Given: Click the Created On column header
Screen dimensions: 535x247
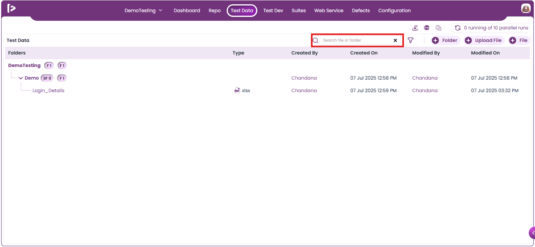Looking at the screenshot, I should 364,53.
